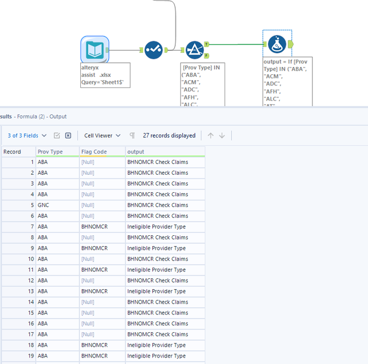The image size is (368, 364).
Task: Click the Formula tool input anchor
Action: [265, 44]
